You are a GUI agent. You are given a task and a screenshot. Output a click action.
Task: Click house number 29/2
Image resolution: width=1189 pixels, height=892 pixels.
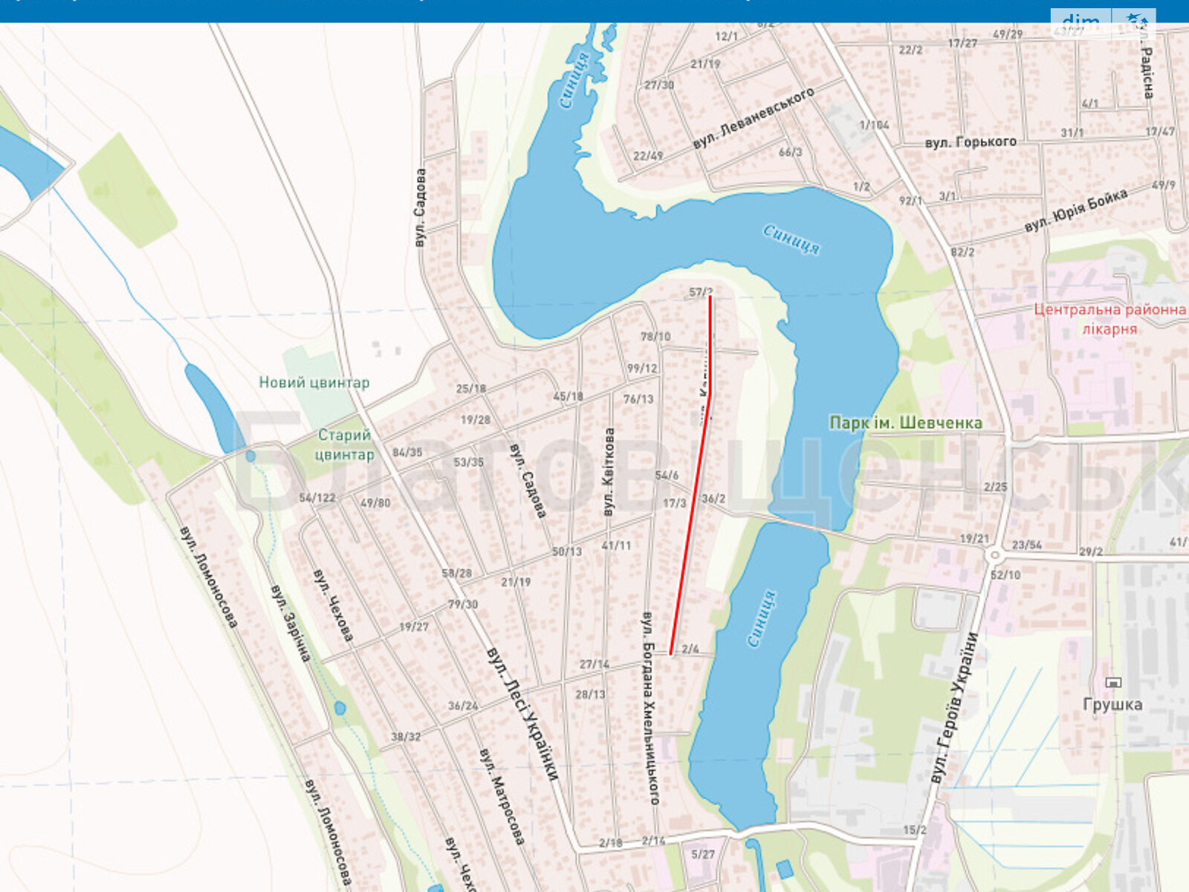pos(1092,552)
